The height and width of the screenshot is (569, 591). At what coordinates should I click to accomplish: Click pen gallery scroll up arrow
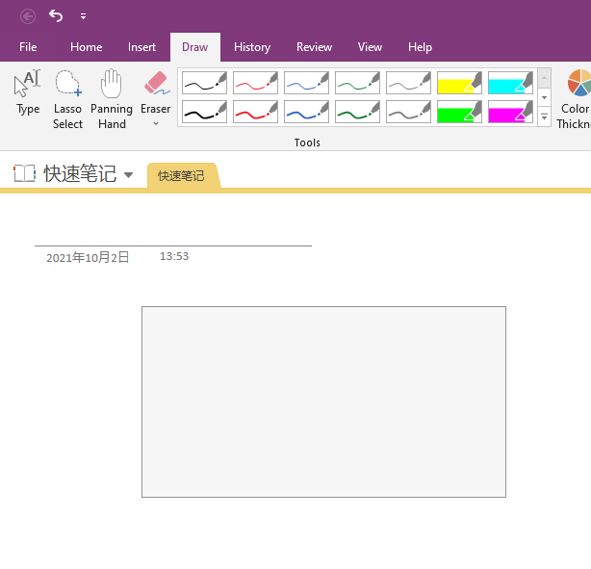coord(544,78)
